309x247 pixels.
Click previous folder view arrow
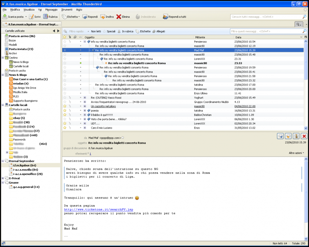(54, 31)
